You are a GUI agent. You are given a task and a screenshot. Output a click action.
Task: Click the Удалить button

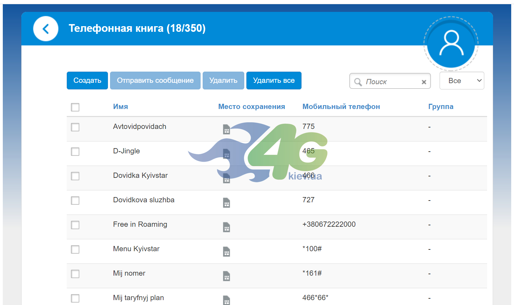click(x=223, y=81)
